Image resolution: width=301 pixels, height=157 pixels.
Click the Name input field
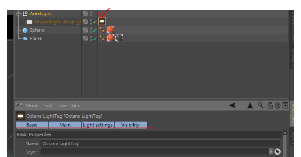(x=160, y=144)
